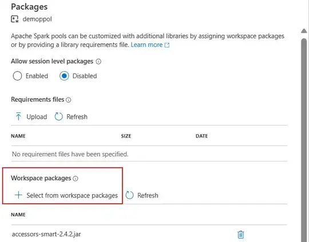
Task: Select the Disabled radio button
Action: coord(64,76)
